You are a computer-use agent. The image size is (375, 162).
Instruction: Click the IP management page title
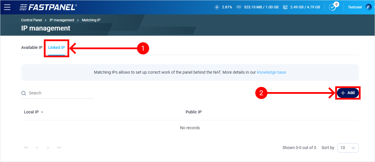point(46,28)
